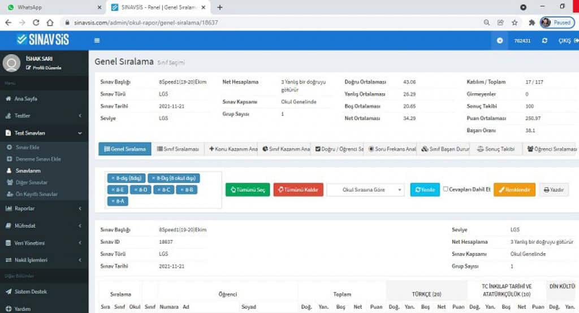Bookmark this page with star icon
579x313 pixels.
click(515, 23)
